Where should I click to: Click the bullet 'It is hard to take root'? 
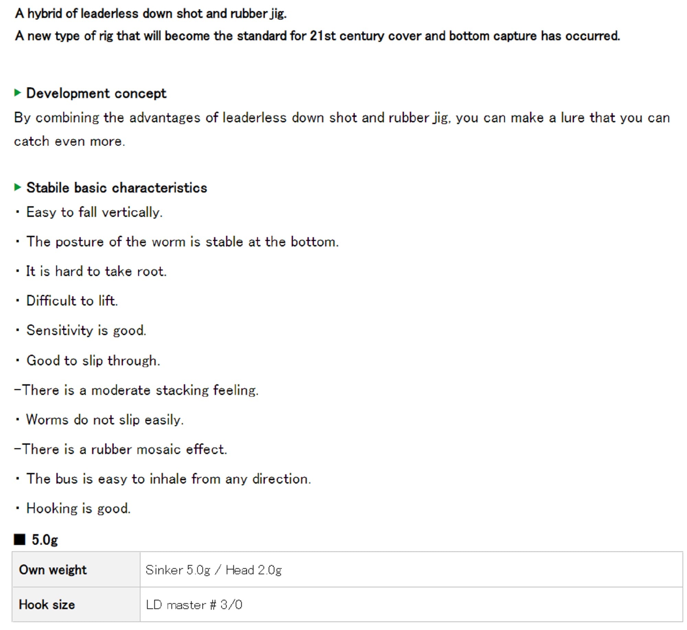(x=96, y=272)
